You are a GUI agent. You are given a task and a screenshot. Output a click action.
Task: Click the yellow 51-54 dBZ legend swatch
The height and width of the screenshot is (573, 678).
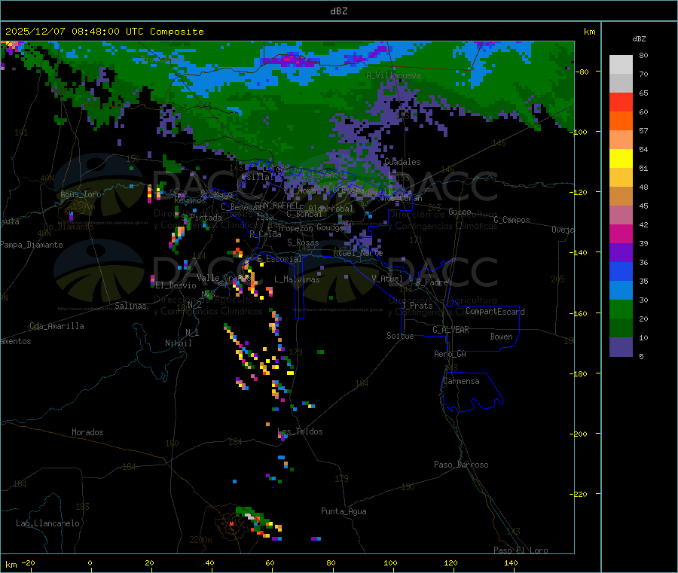tap(621, 159)
